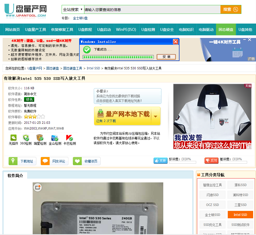Click the 浦科特SSD category button
Screen dimensions: 256x235
point(240,195)
